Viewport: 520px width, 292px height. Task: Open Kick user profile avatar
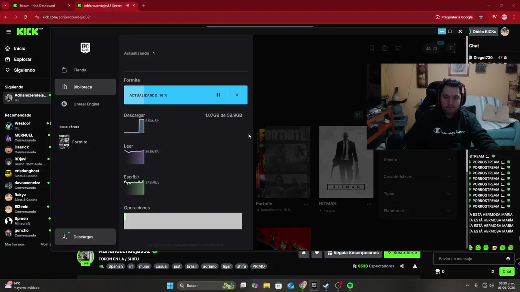pos(505,32)
